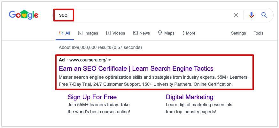Open the Sign Up For Free link

click(x=92, y=97)
